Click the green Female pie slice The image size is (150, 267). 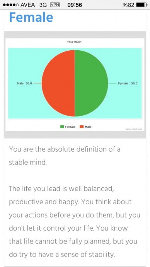[91, 83]
